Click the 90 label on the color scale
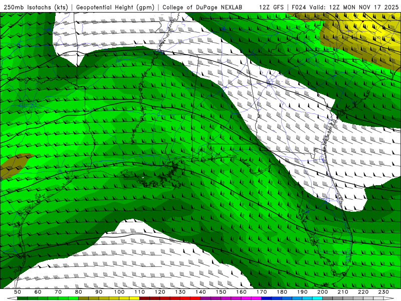Image resolution: width=401 pixels, height=301 pixels. coord(99,292)
